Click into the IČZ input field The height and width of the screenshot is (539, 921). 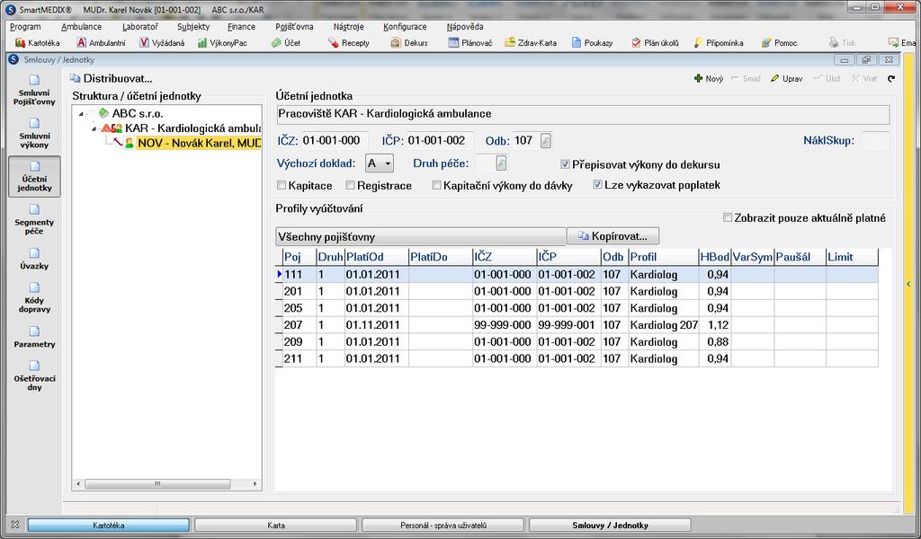335,141
